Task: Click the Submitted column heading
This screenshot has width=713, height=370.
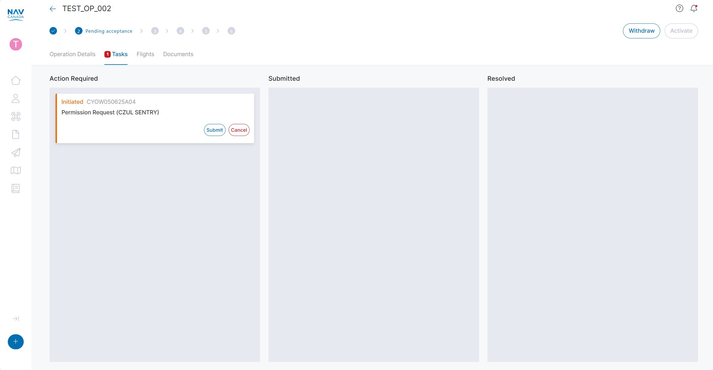Action: tap(284, 79)
